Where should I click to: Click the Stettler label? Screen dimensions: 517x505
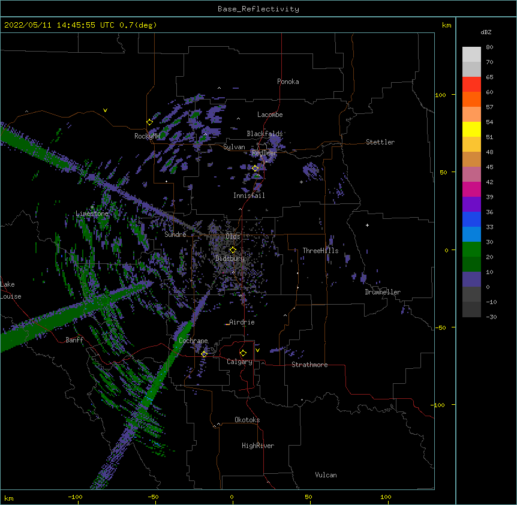click(380, 142)
